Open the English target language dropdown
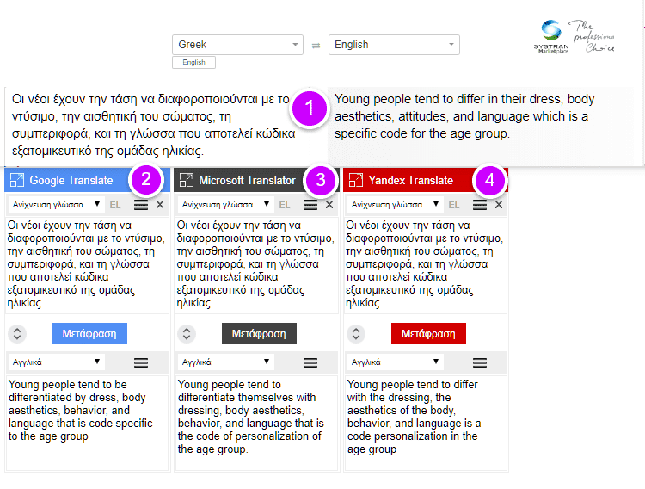The height and width of the screenshot is (489, 645). (x=394, y=45)
